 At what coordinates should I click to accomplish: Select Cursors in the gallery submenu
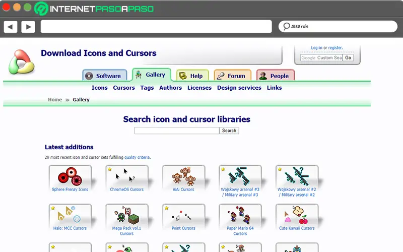tap(124, 88)
